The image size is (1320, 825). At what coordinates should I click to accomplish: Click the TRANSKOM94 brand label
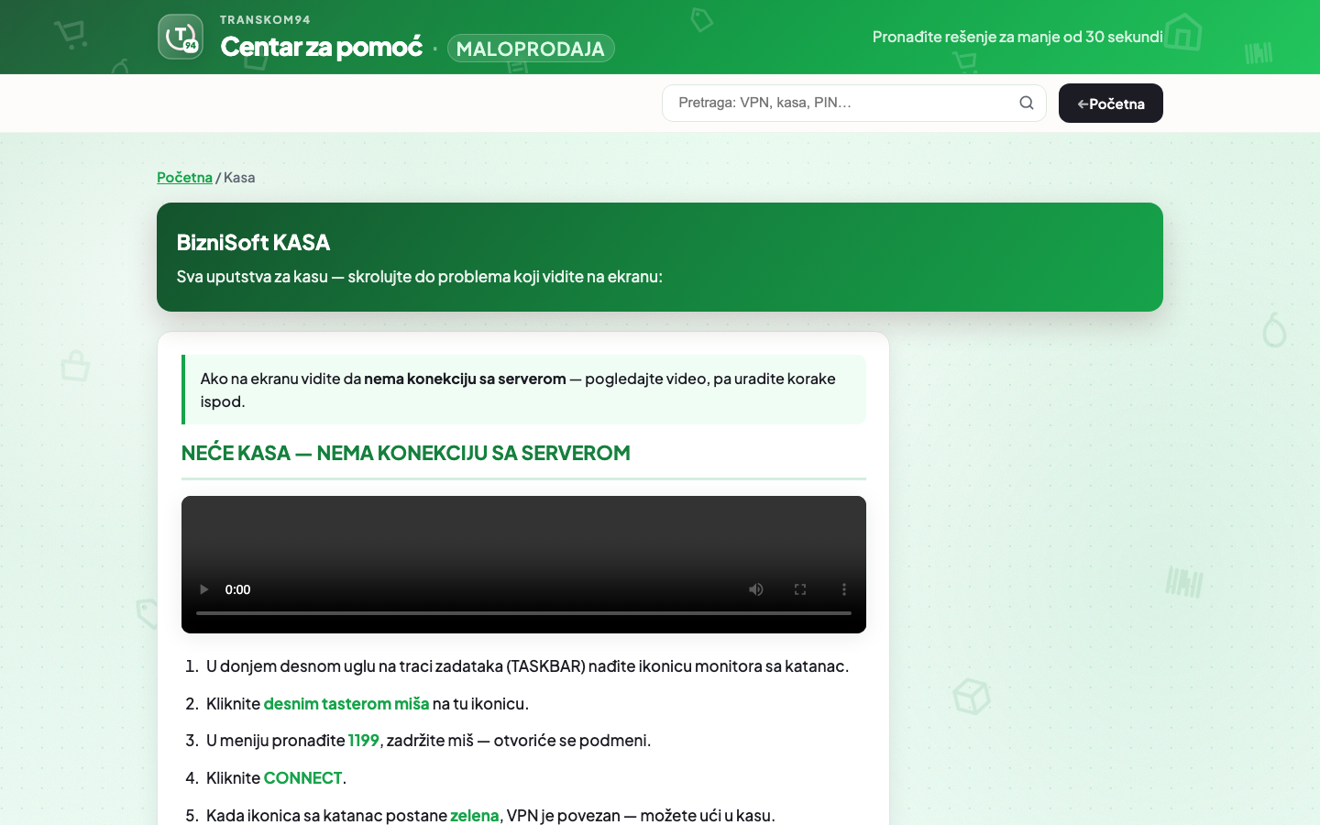[x=265, y=19]
